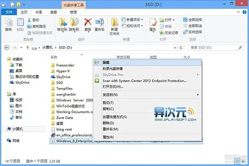The height and width of the screenshot is (166, 249).
Task: Select 创建快捷方式(S) in the context menu
Action: pyautogui.click(x=147, y=117)
